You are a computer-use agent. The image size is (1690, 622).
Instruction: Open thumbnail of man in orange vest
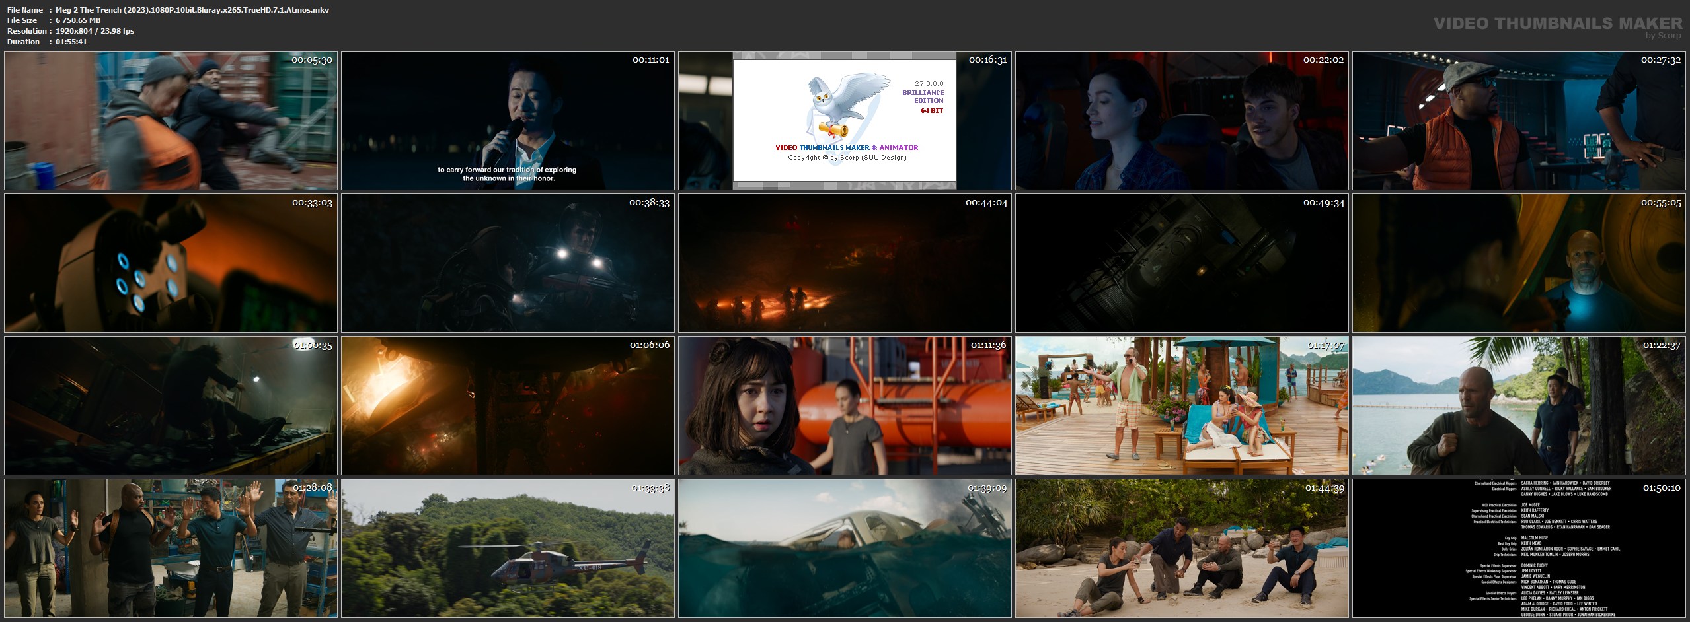coord(1519,121)
